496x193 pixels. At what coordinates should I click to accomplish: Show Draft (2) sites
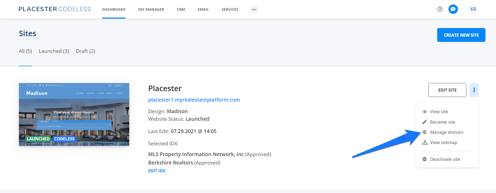(x=85, y=51)
